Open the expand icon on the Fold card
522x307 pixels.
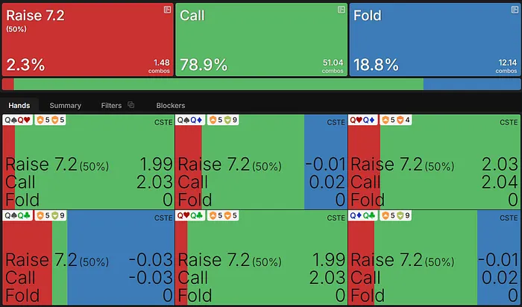(x=515, y=9)
